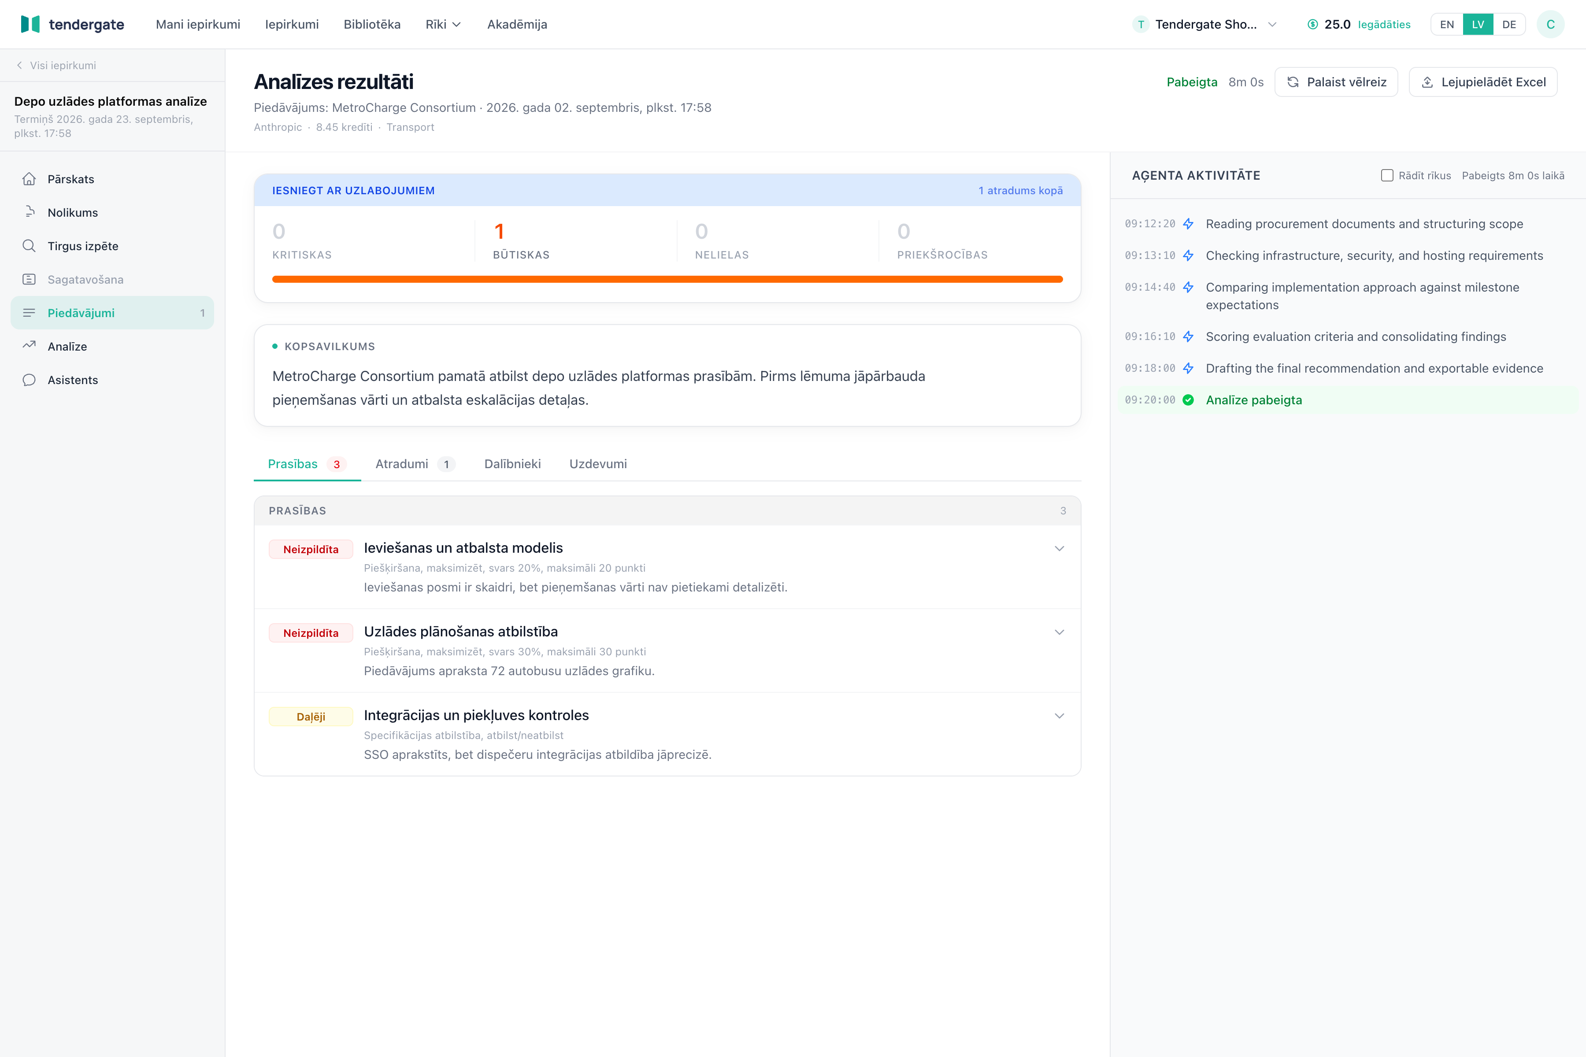This screenshot has width=1586, height=1057.
Task: Go back to Visi iepirkumi
Action: click(x=56, y=65)
